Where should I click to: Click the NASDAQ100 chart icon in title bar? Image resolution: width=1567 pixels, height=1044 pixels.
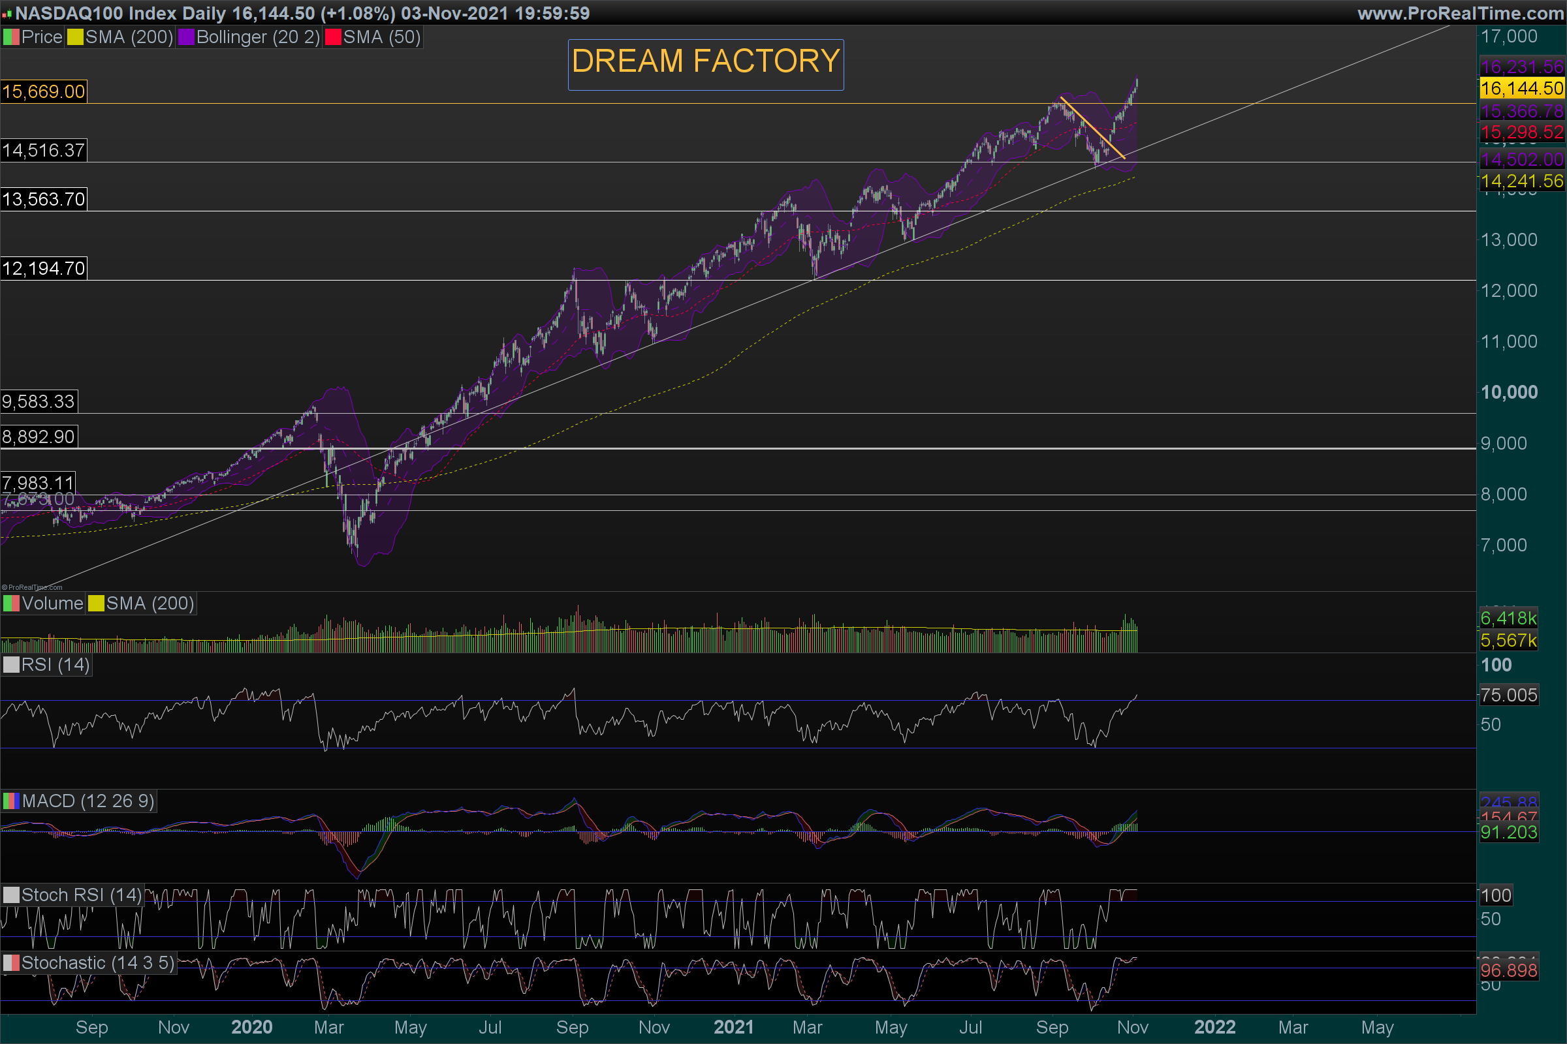click(x=7, y=14)
